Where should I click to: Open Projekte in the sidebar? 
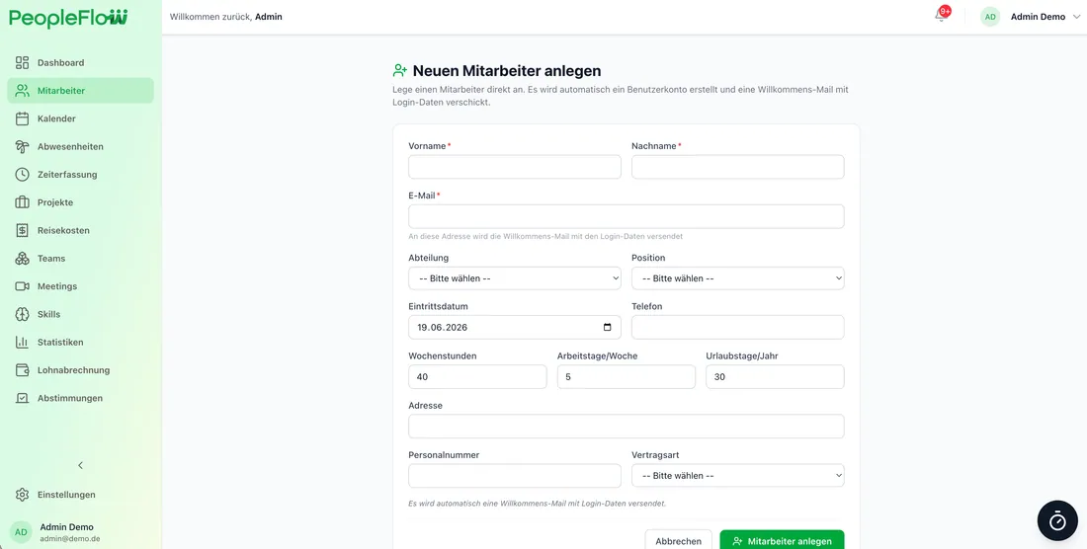tap(80, 202)
